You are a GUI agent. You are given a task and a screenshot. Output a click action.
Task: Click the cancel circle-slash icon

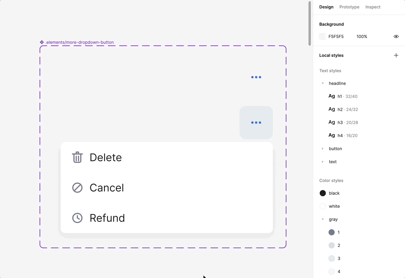(77, 188)
